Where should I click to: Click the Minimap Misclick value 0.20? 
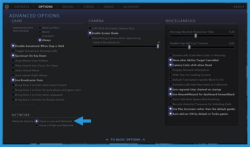(x=232, y=32)
